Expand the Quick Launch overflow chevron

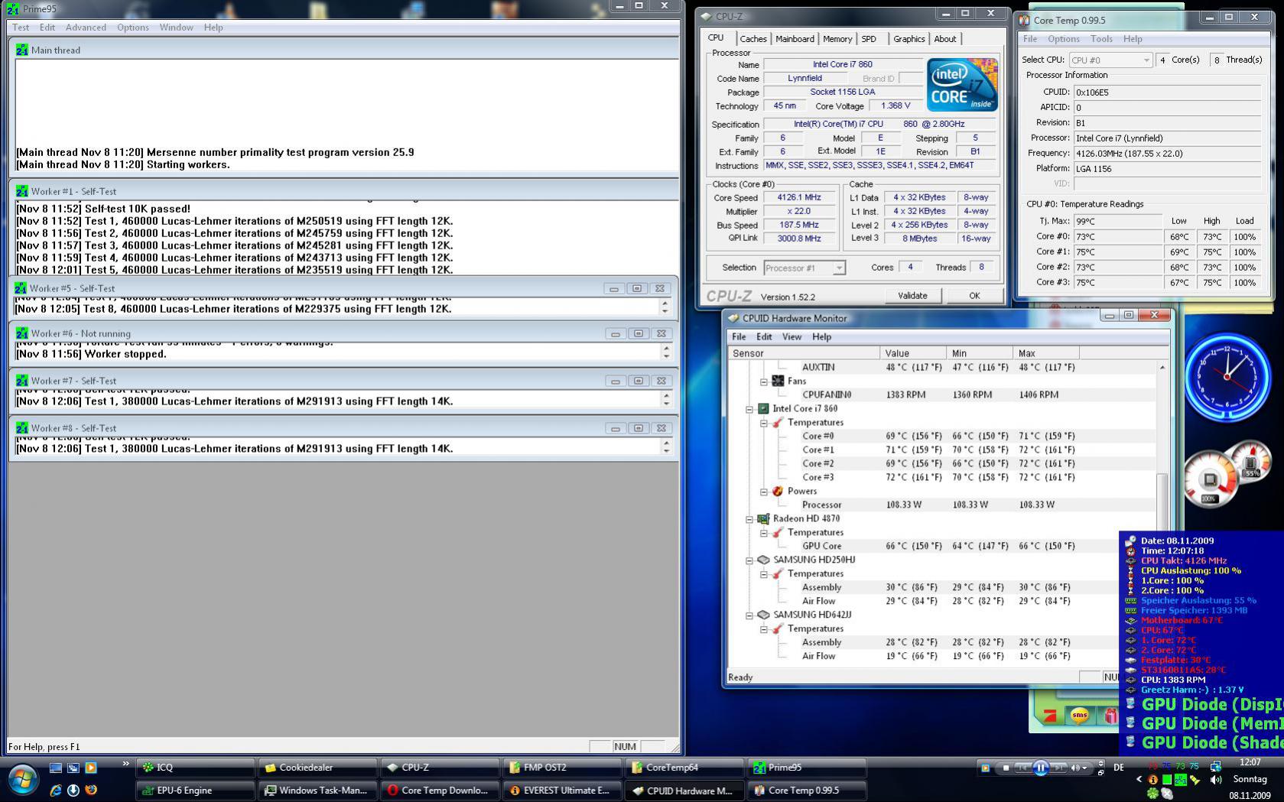click(125, 764)
